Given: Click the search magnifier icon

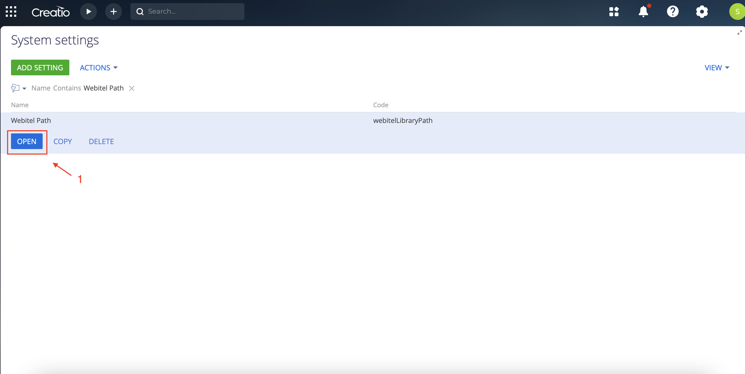Looking at the screenshot, I should tap(140, 12).
